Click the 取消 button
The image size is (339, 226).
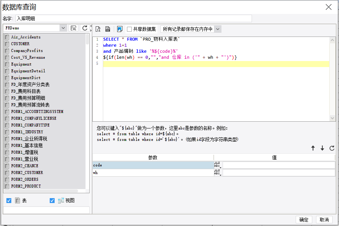[x=324, y=220]
